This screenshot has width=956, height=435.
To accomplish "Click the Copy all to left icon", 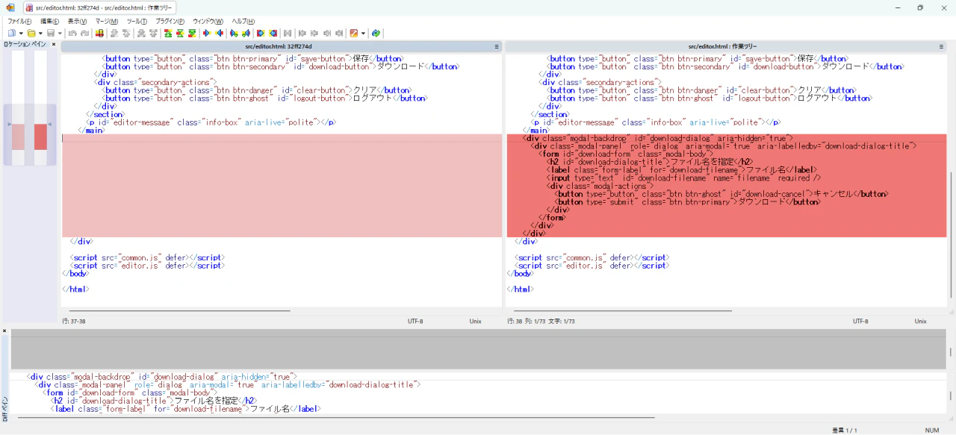I will [273, 34].
